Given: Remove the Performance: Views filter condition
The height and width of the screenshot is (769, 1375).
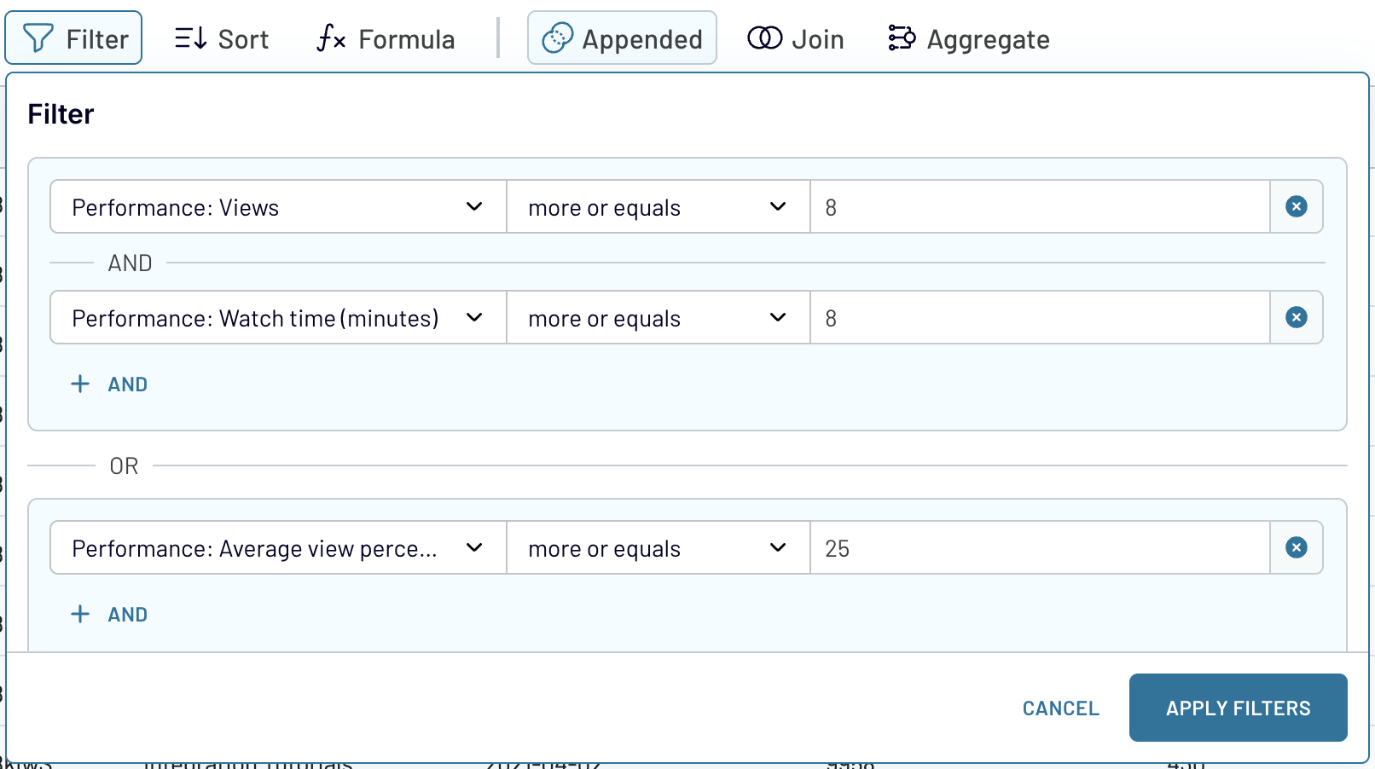Looking at the screenshot, I should click(x=1296, y=206).
